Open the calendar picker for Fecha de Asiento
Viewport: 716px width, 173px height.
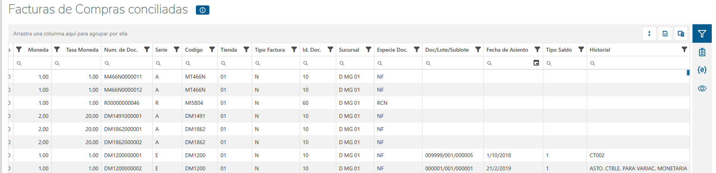click(x=536, y=63)
